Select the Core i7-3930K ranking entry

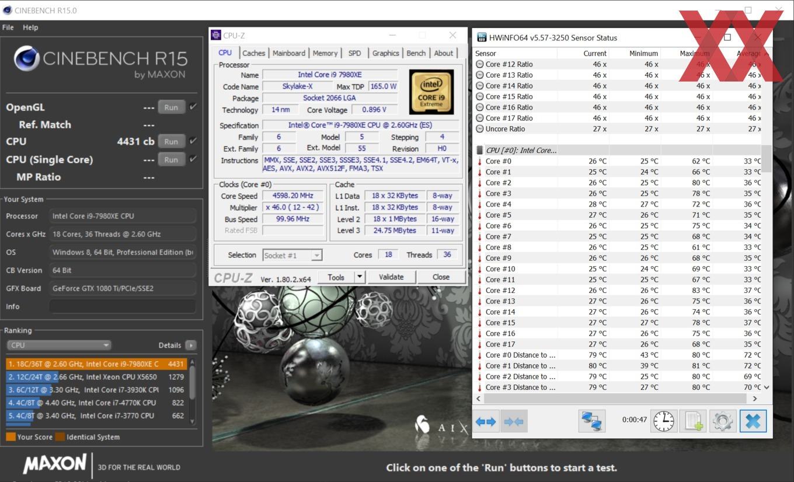point(97,390)
